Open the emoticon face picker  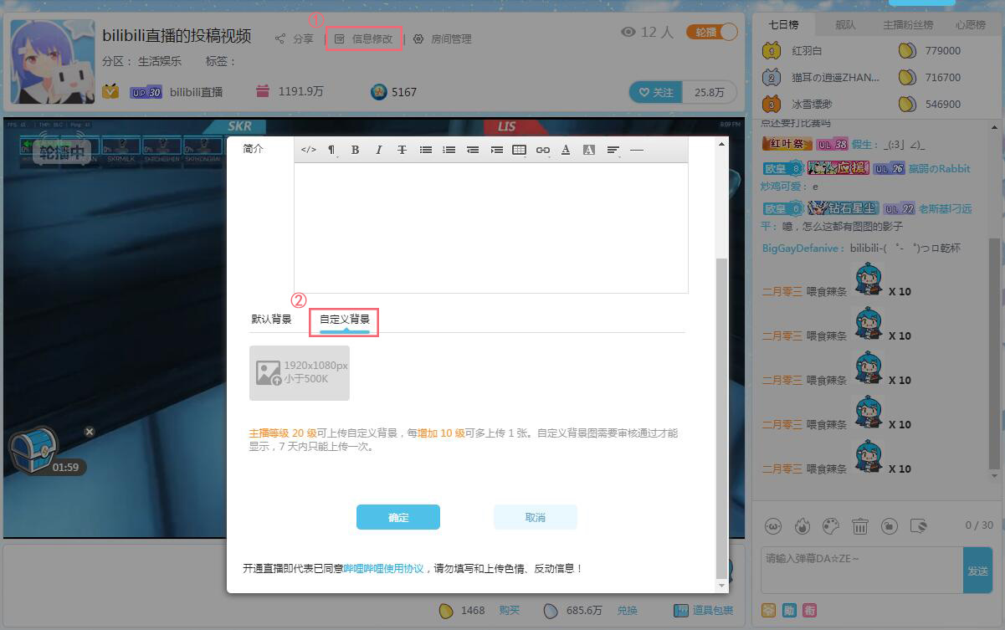pos(773,526)
